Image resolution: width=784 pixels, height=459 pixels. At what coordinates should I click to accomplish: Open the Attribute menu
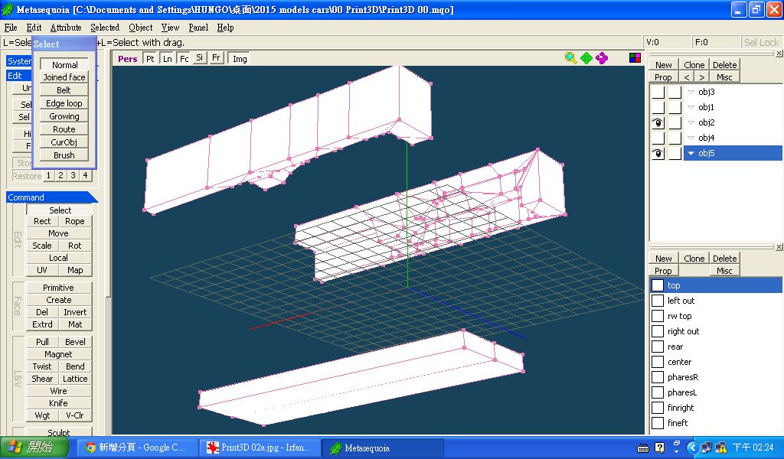click(66, 28)
